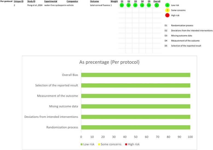Click the Comparator column header
This screenshot has height=150, width=213.
(x=72, y=2)
